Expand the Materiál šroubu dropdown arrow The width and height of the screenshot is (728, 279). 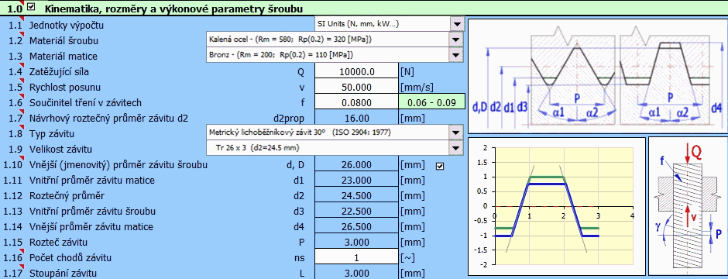[457, 40]
